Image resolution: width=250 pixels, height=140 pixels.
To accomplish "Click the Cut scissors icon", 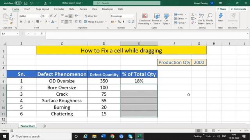I will (x=11, y=15).
